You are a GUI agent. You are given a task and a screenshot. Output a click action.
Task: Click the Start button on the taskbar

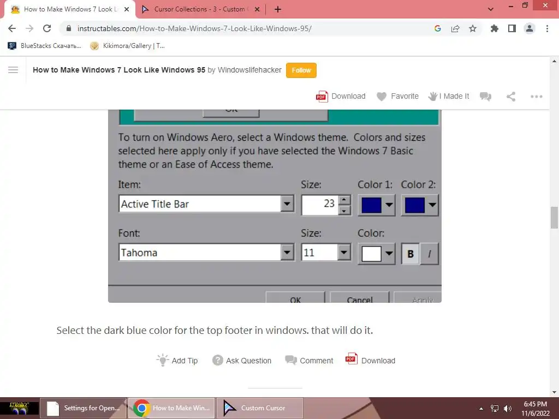[x=19, y=408]
